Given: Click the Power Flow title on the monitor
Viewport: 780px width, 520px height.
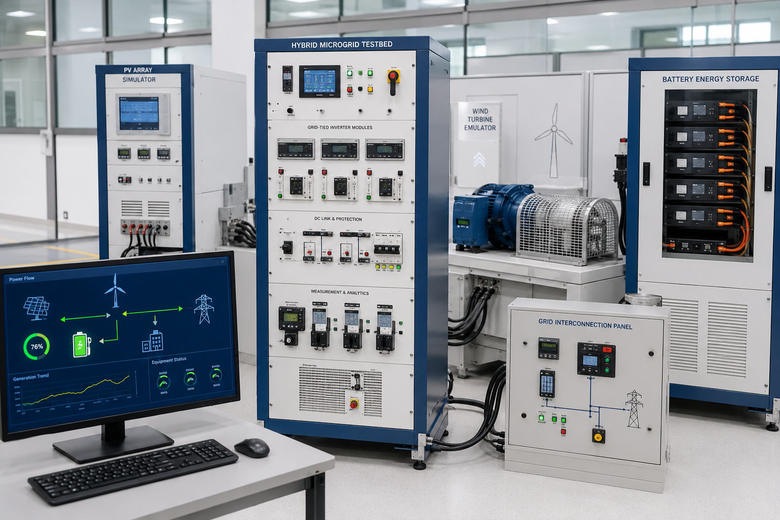Looking at the screenshot, I should 22,279.
